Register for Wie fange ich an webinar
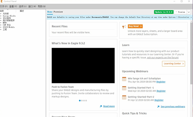Screen dimensions: 193x117 [x=161, y=82]
